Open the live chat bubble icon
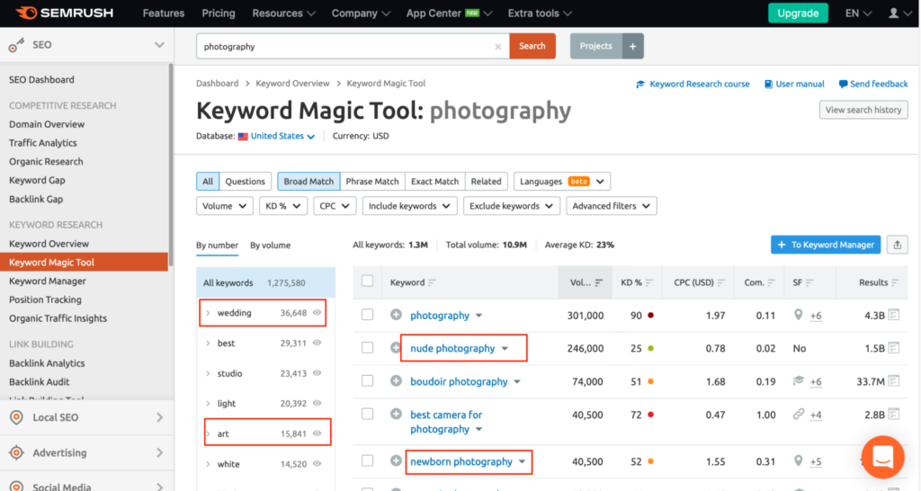 pos(883,457)
